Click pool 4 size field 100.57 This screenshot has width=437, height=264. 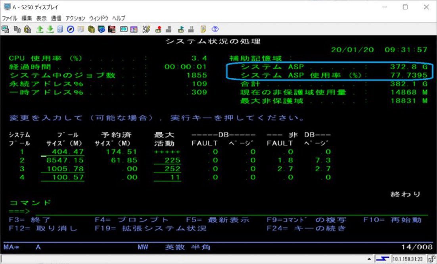pos(63,177)
